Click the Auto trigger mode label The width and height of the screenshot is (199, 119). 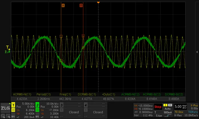(x=168, y=109)
